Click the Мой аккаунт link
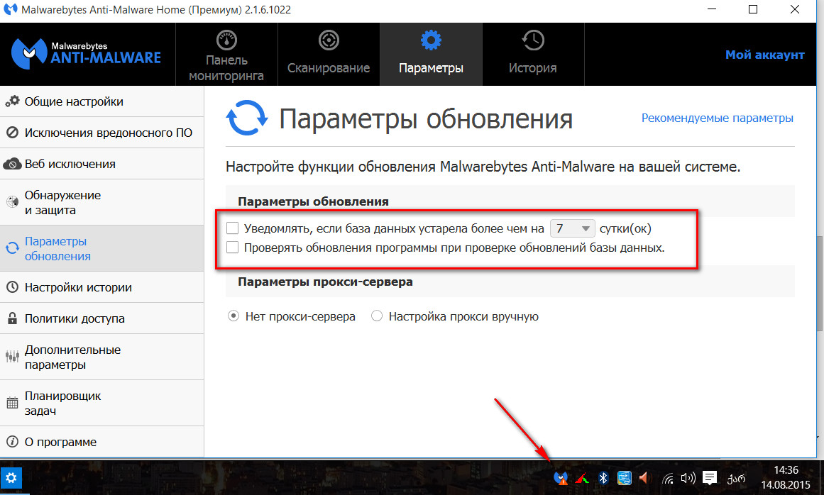 (x=764, y=55)
